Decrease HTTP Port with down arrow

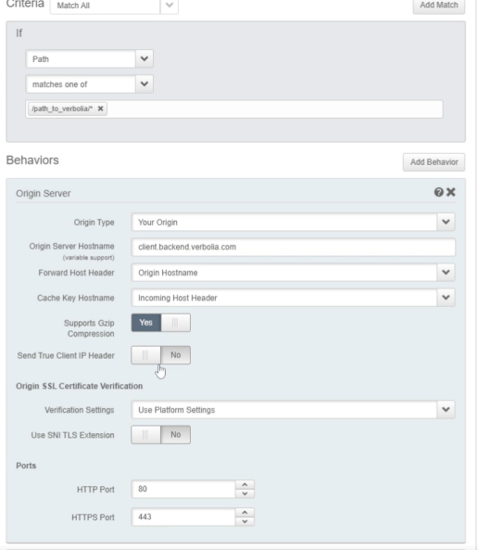[245, 493]
